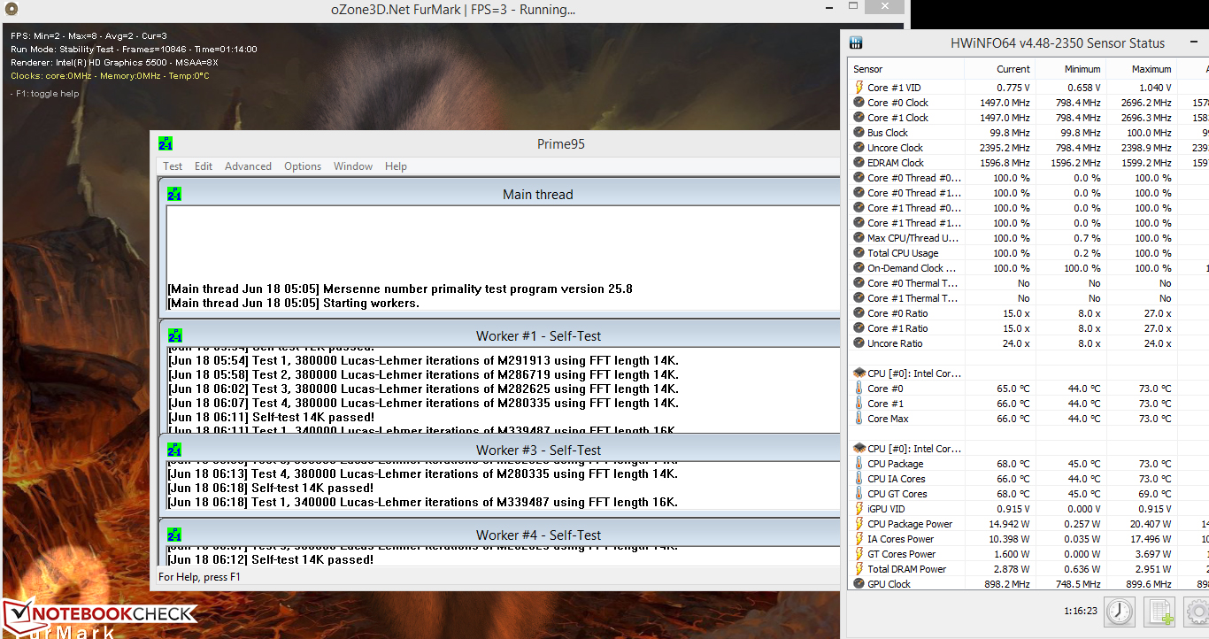
Task: Select the Core #1 Ratio sensor row label
Action: pos(897,328)
